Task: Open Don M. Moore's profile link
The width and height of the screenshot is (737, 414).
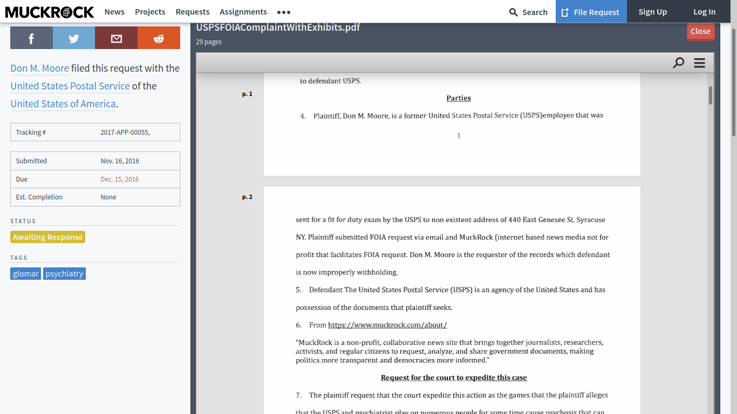Action: point(40,68)
